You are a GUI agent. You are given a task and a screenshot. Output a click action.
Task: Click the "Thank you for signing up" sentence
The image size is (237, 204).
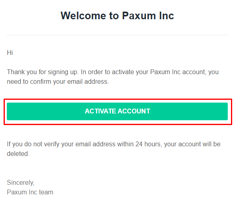[43, 72]
